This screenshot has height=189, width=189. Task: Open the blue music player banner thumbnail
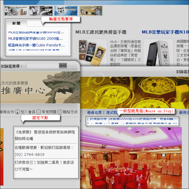click(x=66, y=11)
